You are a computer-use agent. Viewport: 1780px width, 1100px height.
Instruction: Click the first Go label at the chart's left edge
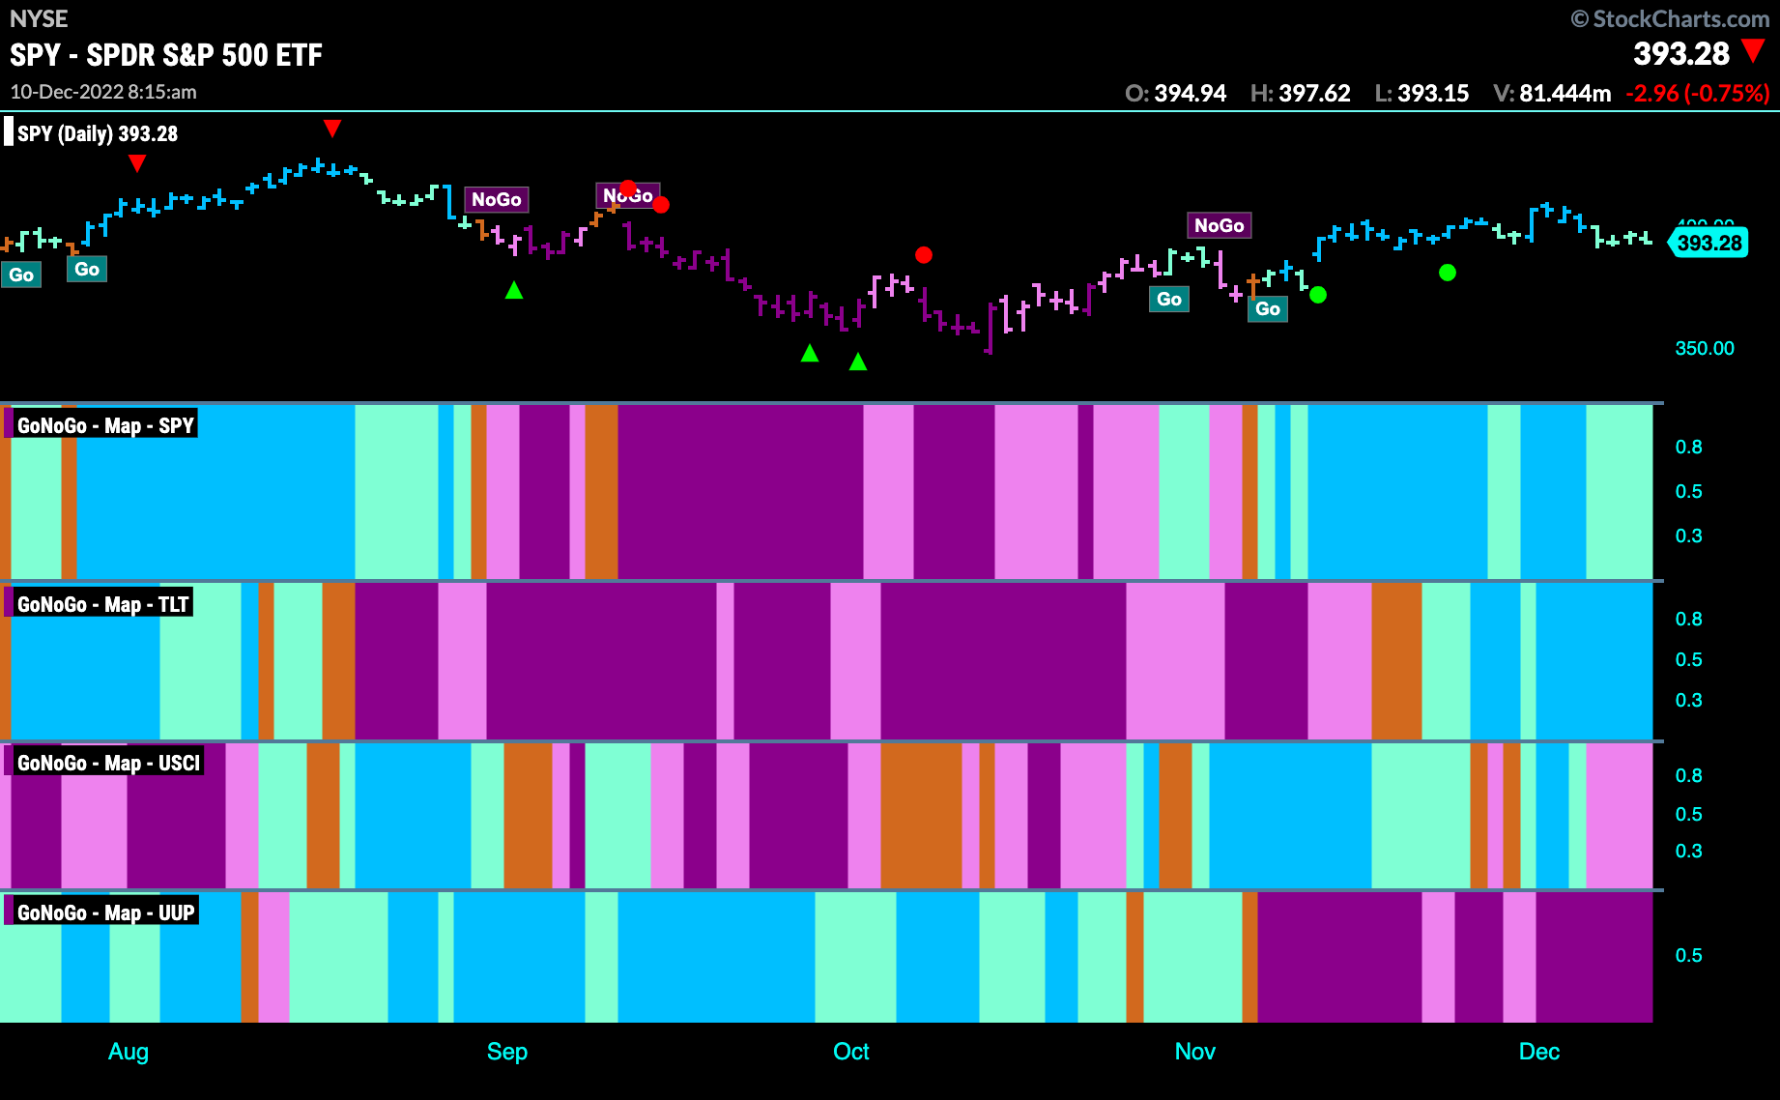tap(21, 275)
